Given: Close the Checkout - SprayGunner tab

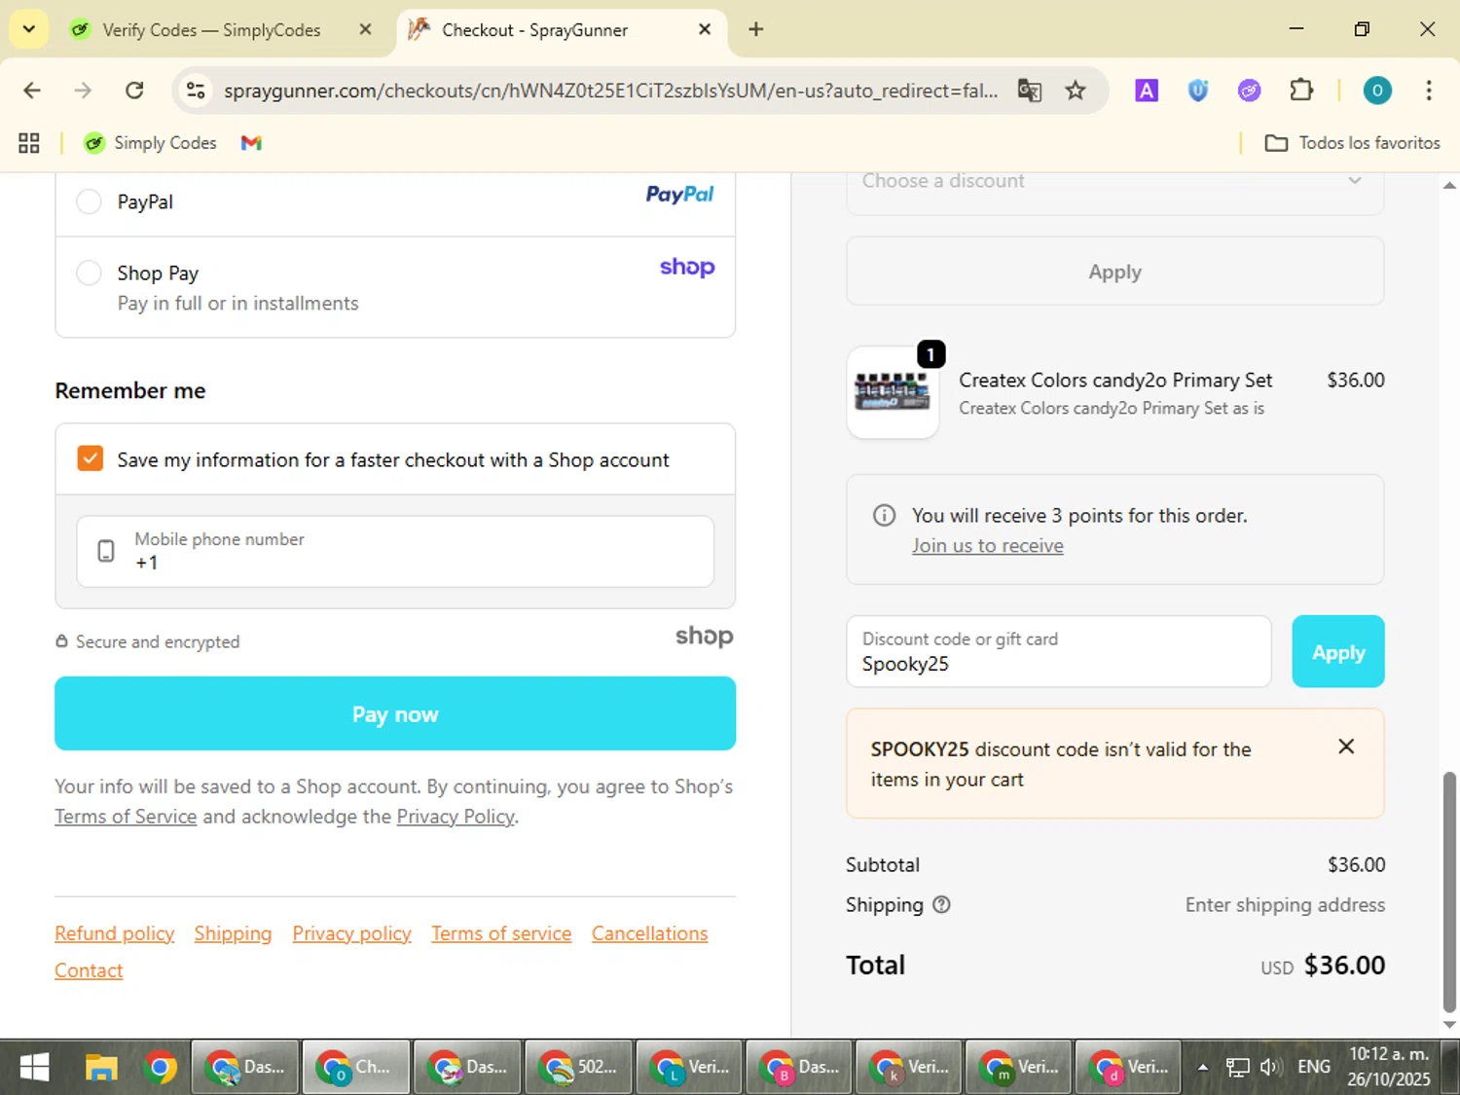Looking at the screenshot, I should (705, 29).
